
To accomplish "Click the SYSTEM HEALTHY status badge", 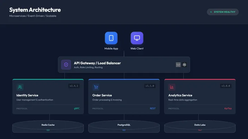I will pos(223,12).
